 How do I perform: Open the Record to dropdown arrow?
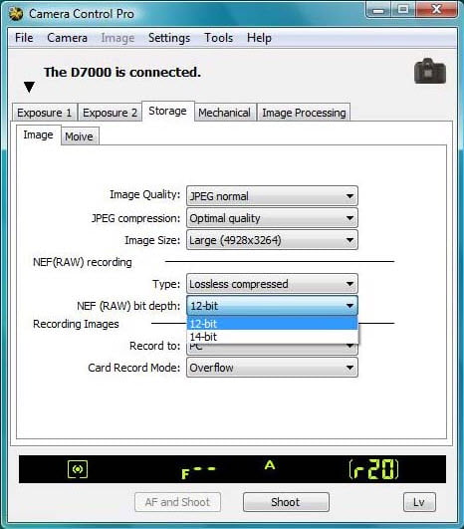coord(350,346)
